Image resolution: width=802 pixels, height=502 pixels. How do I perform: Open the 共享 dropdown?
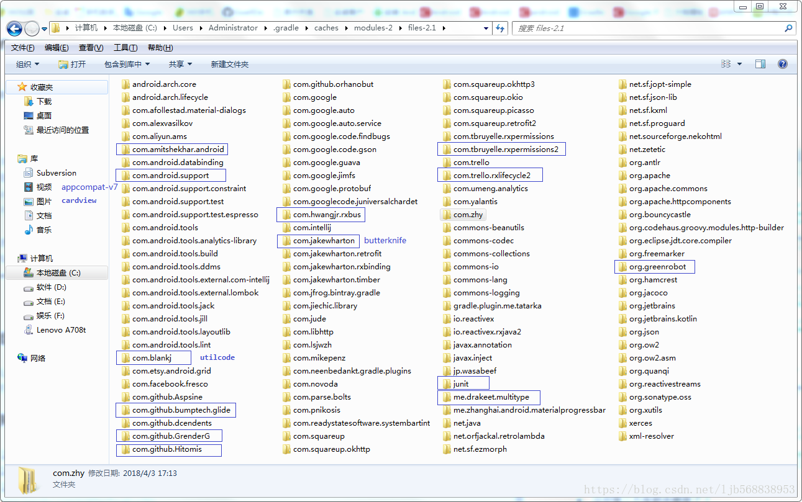coord(180,65)
